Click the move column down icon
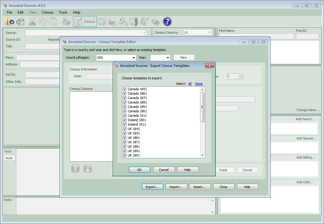The width and height of the screenshot is (324, 224). pyautogui.click(x=88, y=169)
